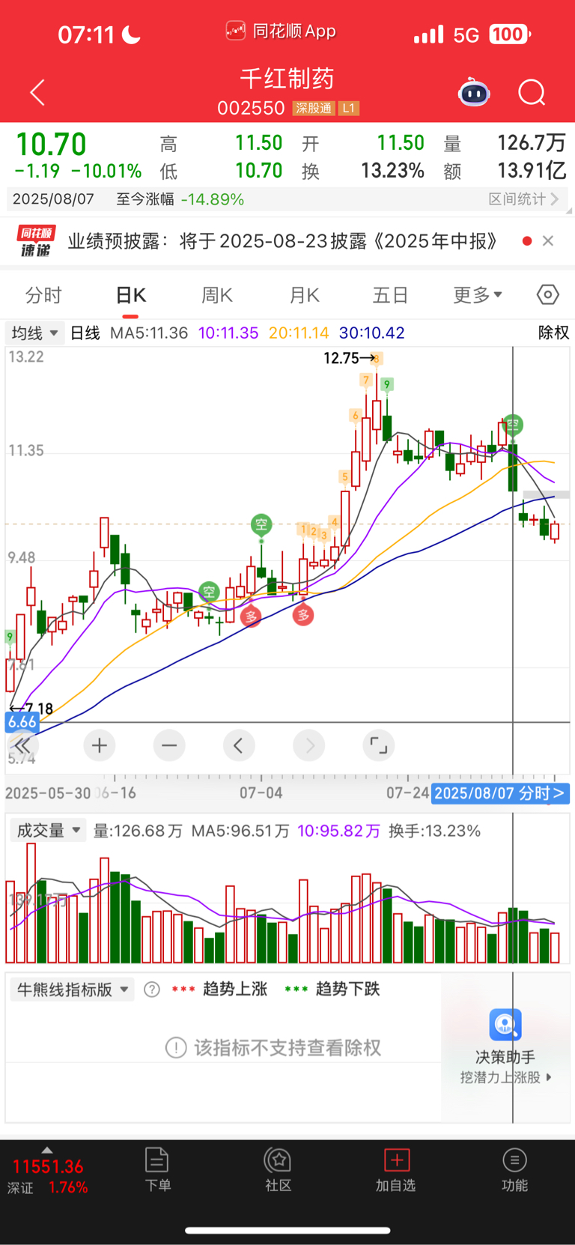The width and height of the screenshot is (575, 1245).
Task: Enter fullscreen chart view icon
Action: [379, 745]
